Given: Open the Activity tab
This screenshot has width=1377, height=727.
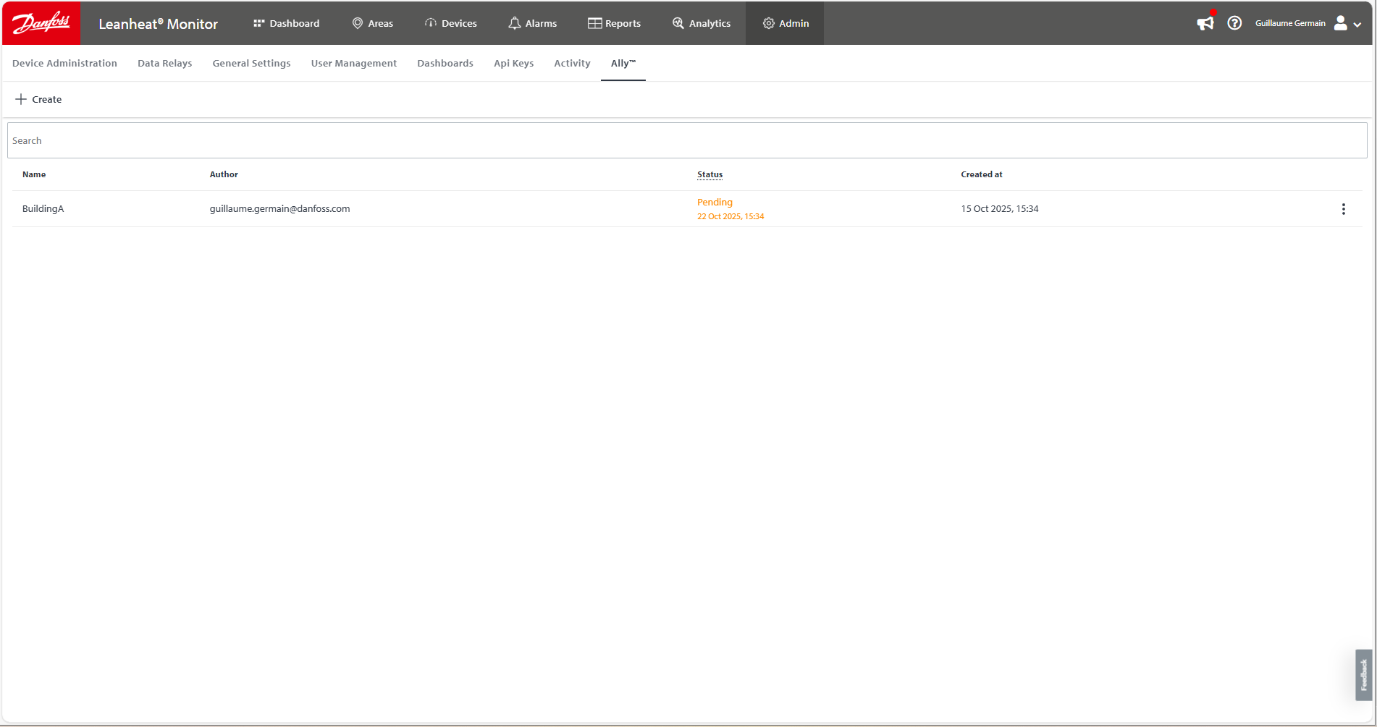Looking at the screenshot, I should 572,64.
